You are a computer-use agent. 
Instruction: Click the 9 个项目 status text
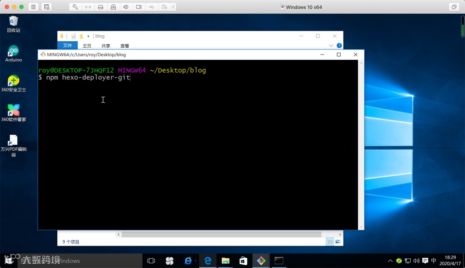pos(71,242)
